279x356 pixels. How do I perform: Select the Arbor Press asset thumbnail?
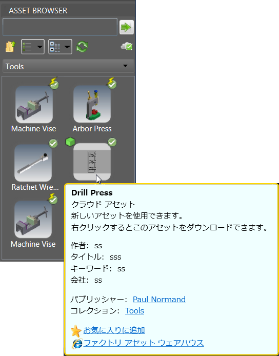92,104
